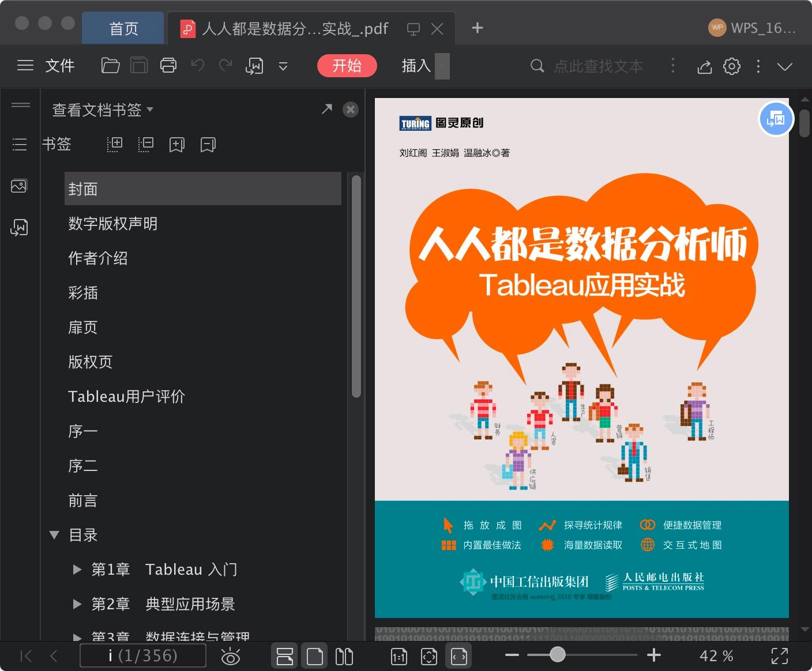Toggle continuous scrolling view
This screenshot has height=671, width=812.
[285, 656]
